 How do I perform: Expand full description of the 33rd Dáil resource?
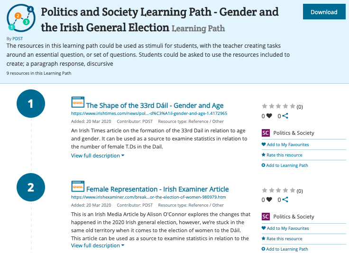[98, 156]
